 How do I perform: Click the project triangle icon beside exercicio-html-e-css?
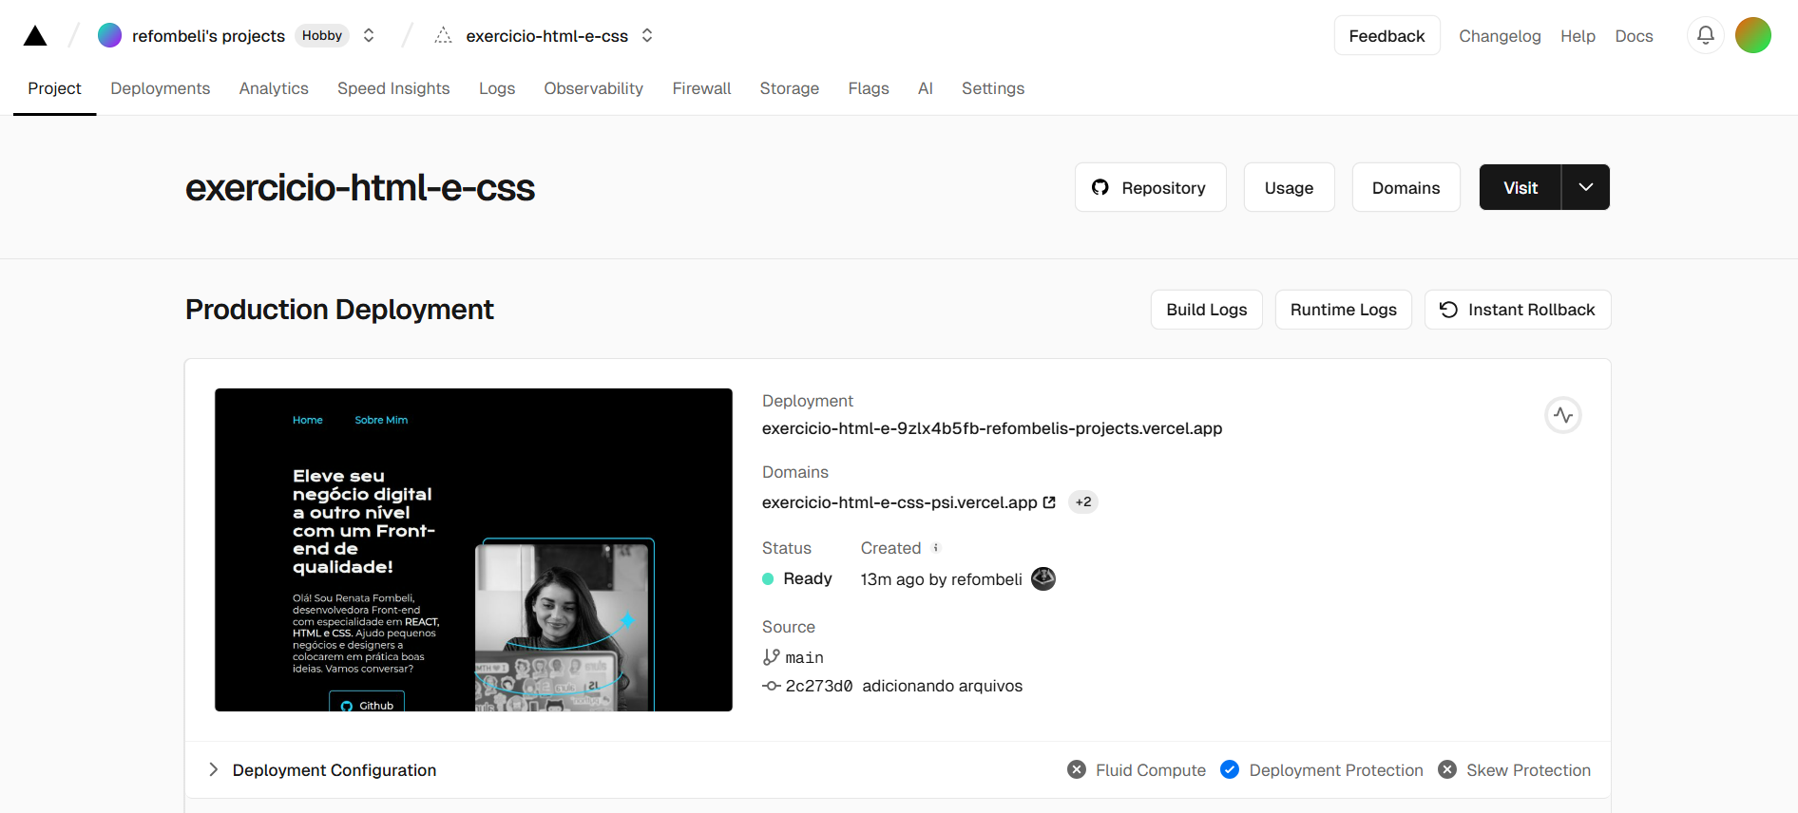click(443, 35)
